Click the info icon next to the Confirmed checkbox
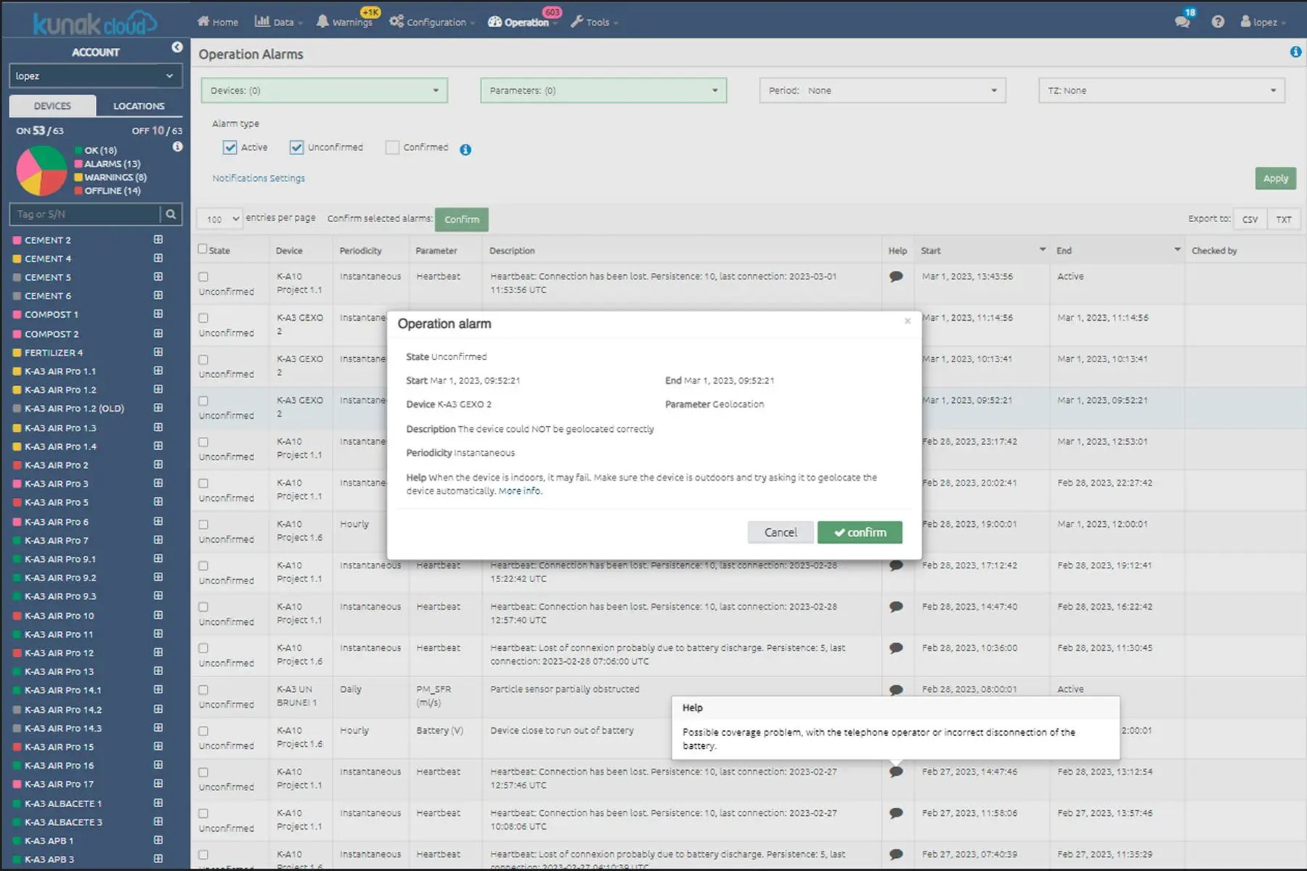 coord(465,150)
